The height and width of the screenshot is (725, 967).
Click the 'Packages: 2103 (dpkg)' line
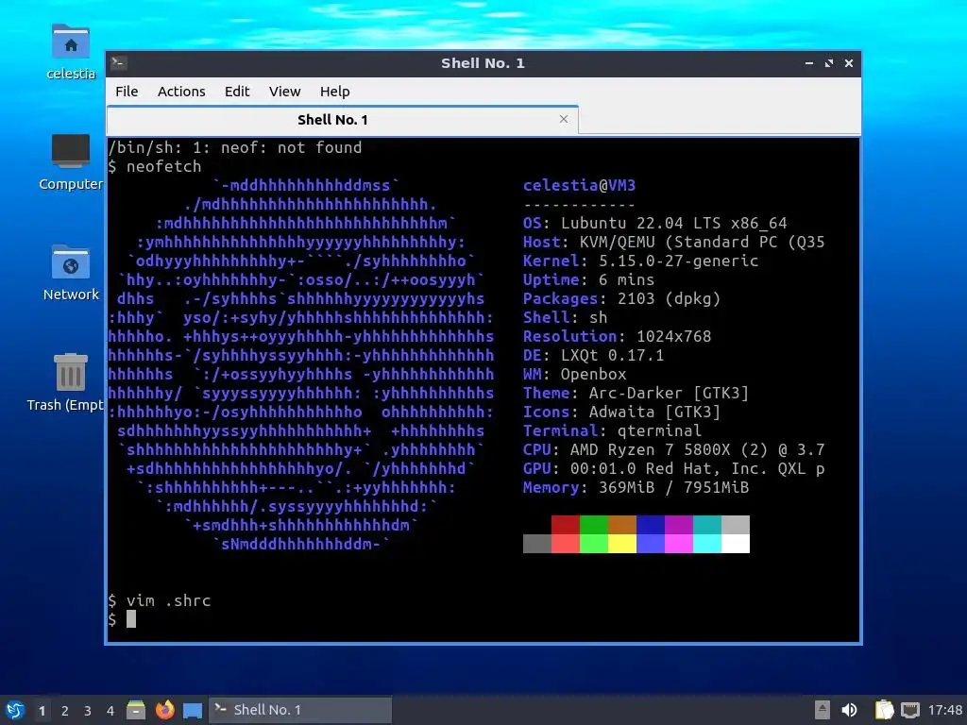(x=621, y=299)
